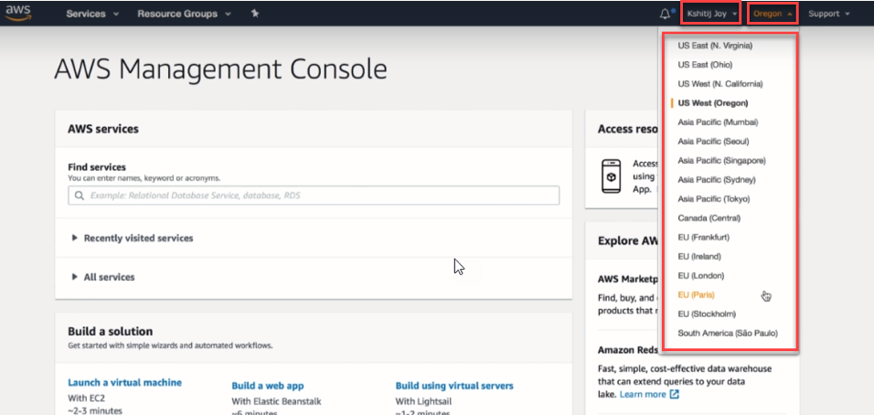Choose Asia Pacific (Seoul) region
This screenshot has width=874, height=415.
(x=713, y=142)
